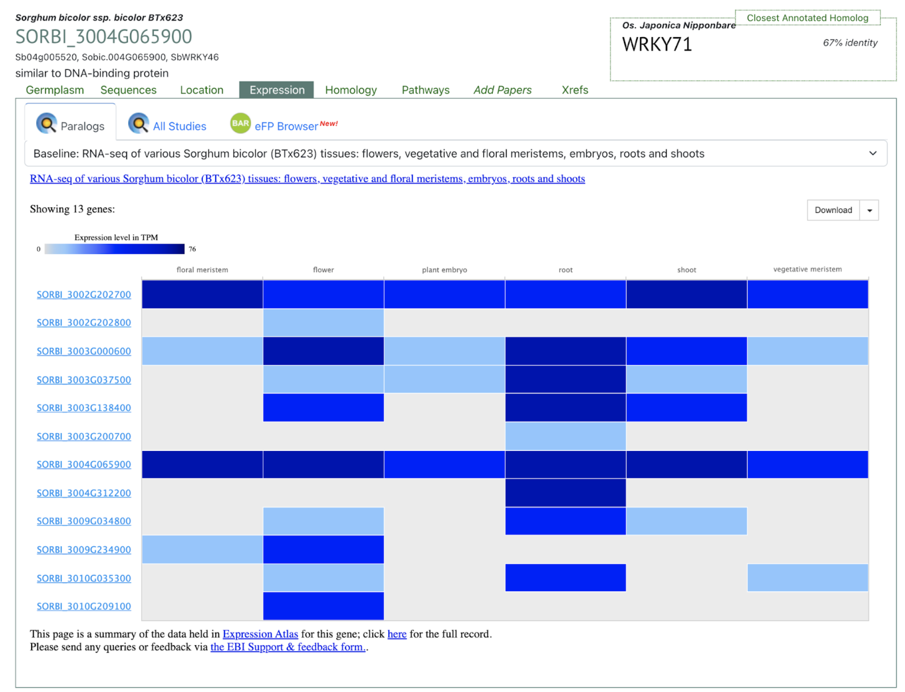Click the expression level TPM gradient bar
The height and width of the screenshot is (692, 905).
tap(114, 249)
